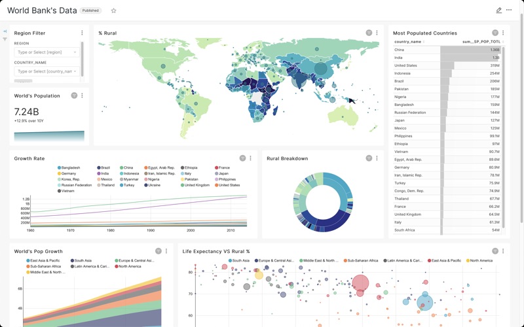This screenshot has height=327, width=524.
Task: Open the Region Filter chart options menu
Action: pyautogui.click(x=83, y=33)
